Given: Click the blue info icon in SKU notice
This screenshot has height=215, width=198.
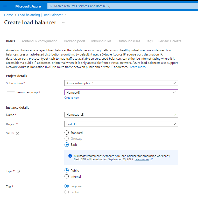Looking at the screenshot, I should 70,156.
